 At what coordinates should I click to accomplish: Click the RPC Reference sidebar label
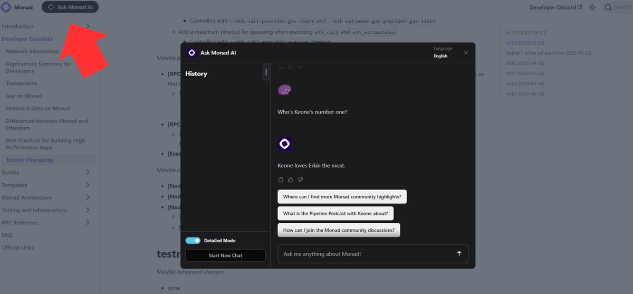point(20,223)
